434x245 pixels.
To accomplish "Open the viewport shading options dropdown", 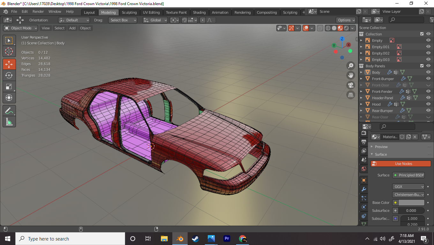I will pos(353,28).
